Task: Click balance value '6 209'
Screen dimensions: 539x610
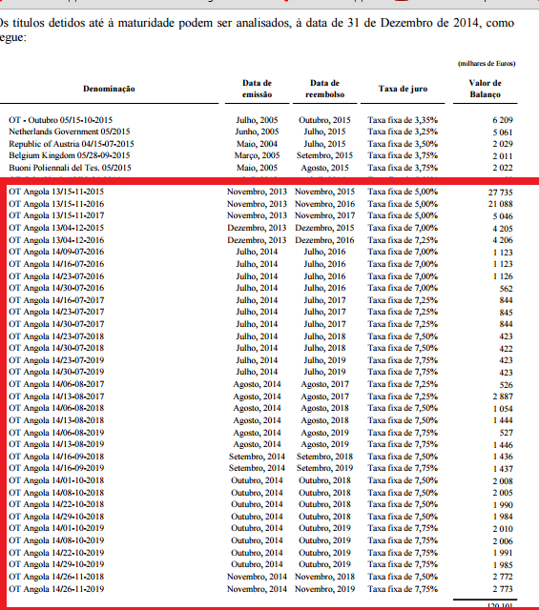Action: (x=503, y=120)
